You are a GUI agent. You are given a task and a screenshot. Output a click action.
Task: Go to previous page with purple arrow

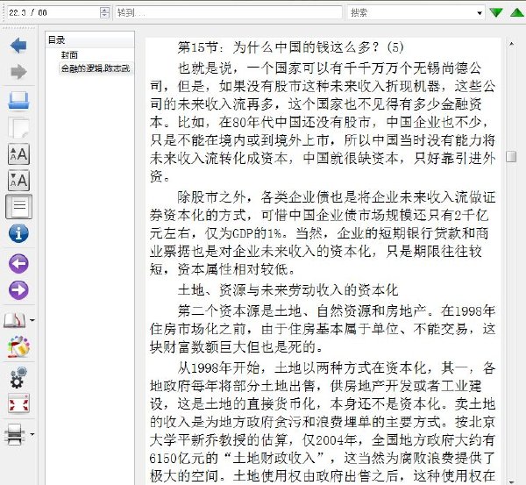point(18,263)
